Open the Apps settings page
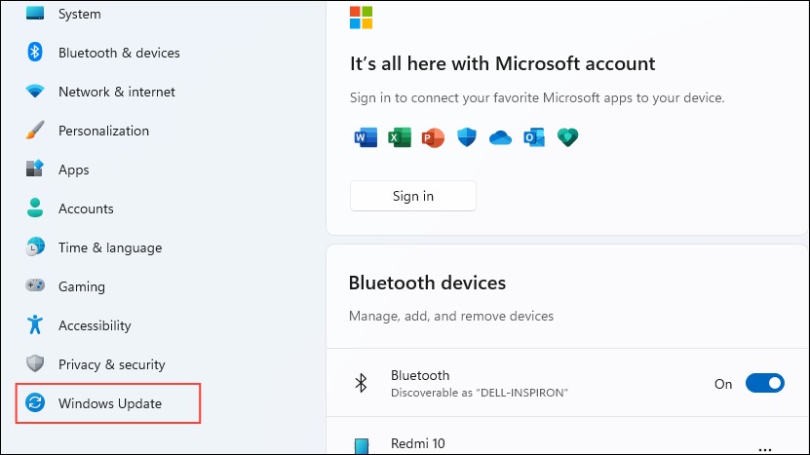810x455 pixels. (73, 170)
